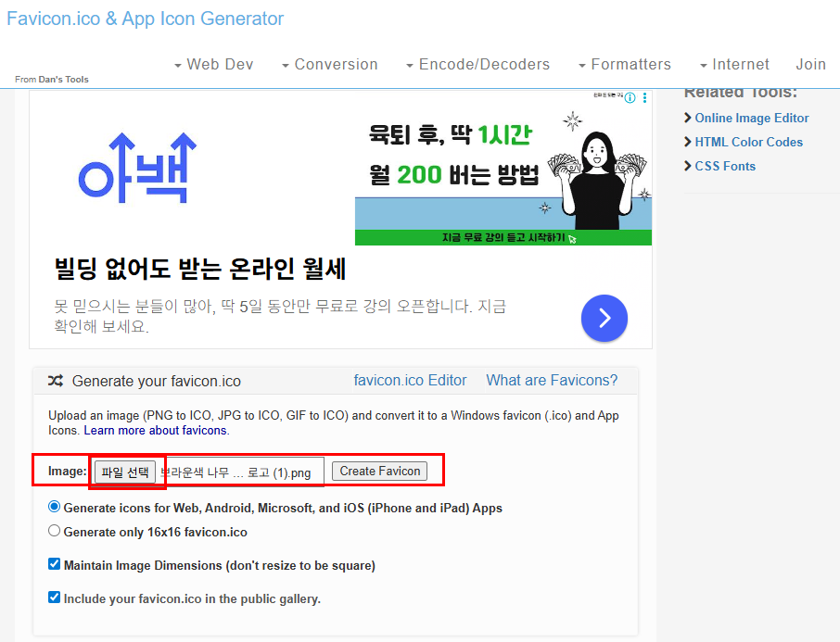Screen dimensions: 840x642
Task: Click the chevron icon beside Online Image Editor
Action: tap(688, 118)
